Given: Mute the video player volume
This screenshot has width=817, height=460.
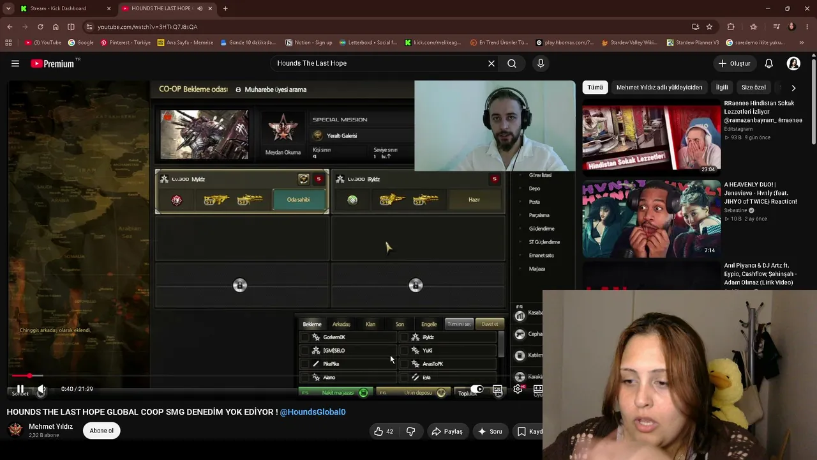Looking at the screenshot, I should (41, 388).
